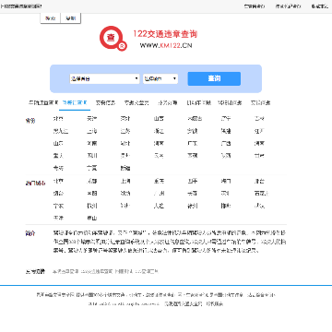Viewport: 332px width, 332px height.
Task: Select 西藏 province link
Action: pyautogui.click(x=192, y=156)
